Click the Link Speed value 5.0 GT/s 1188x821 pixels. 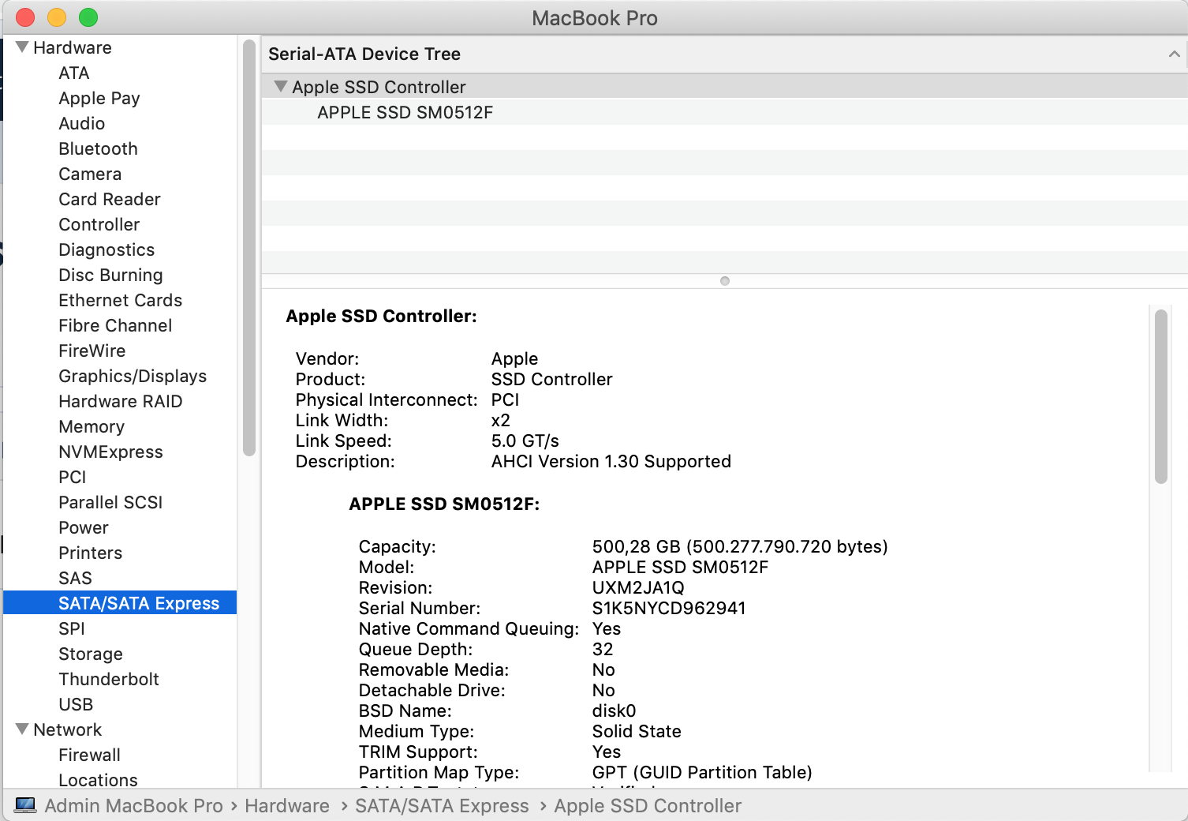coord(525,440)
